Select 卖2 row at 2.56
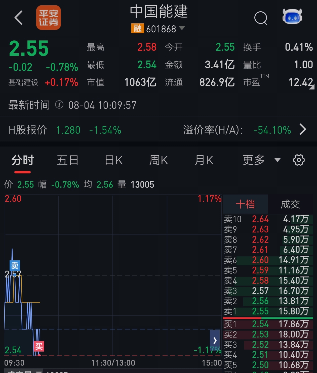This screenshot has height=373, width=317. (x=268, y=301)
